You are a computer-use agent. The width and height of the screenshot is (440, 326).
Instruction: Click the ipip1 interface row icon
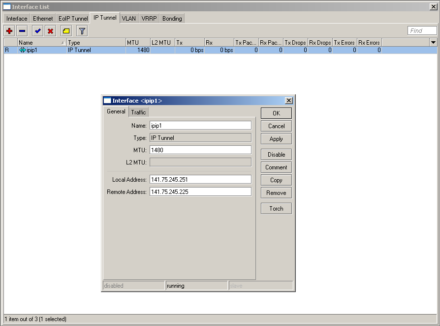[22, 50]
